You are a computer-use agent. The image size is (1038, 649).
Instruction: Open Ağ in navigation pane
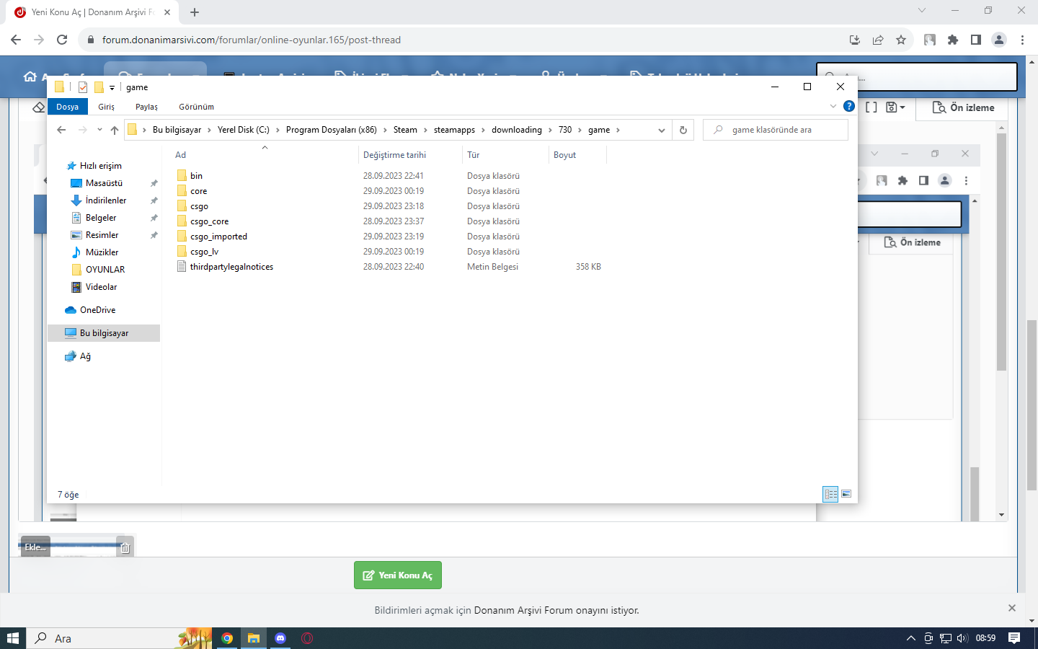(x=85, y=356)
